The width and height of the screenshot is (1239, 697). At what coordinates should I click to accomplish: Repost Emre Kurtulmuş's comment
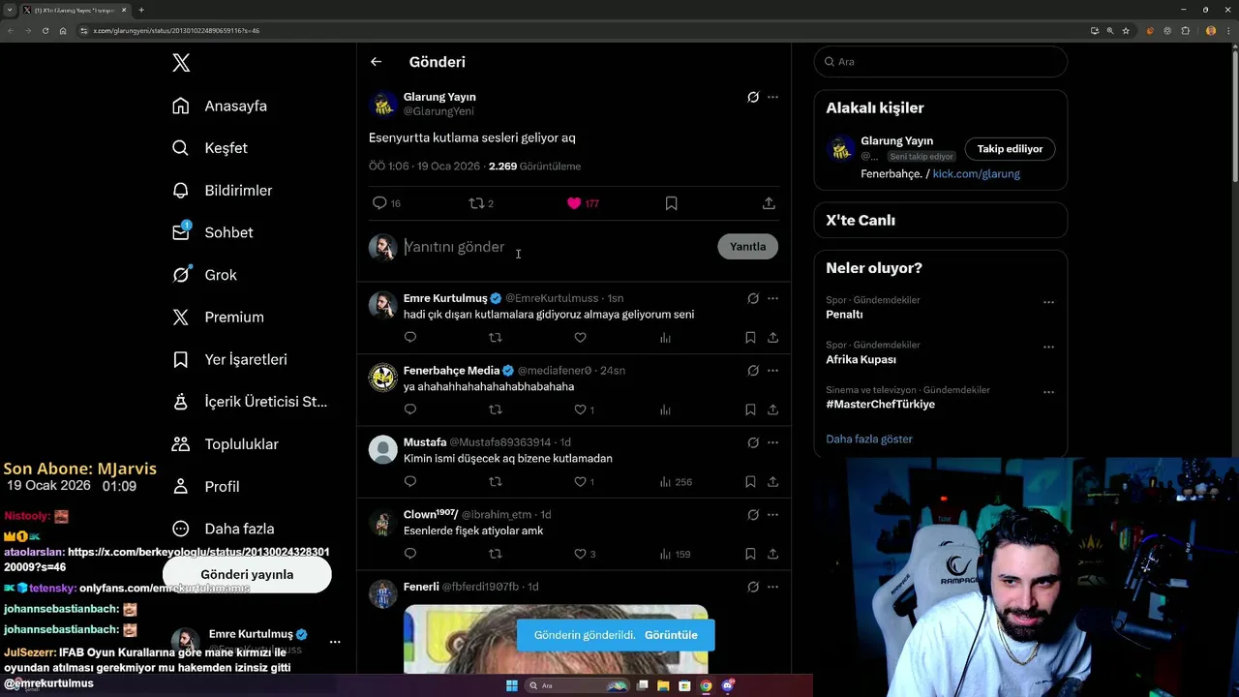(496, 338)
